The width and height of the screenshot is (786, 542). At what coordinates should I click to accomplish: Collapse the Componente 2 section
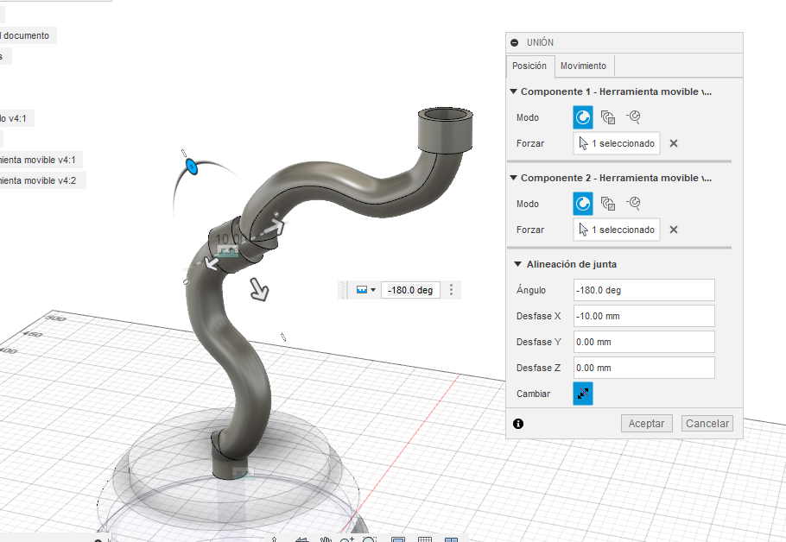[x=513, y=178]
